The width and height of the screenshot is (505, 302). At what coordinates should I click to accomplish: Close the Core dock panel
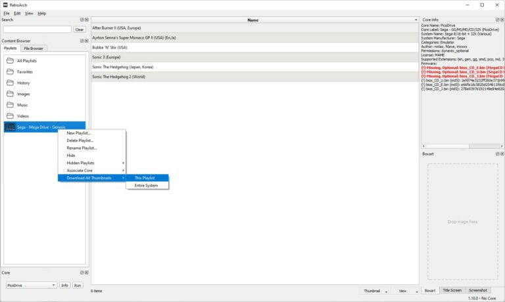coord(86,272)
